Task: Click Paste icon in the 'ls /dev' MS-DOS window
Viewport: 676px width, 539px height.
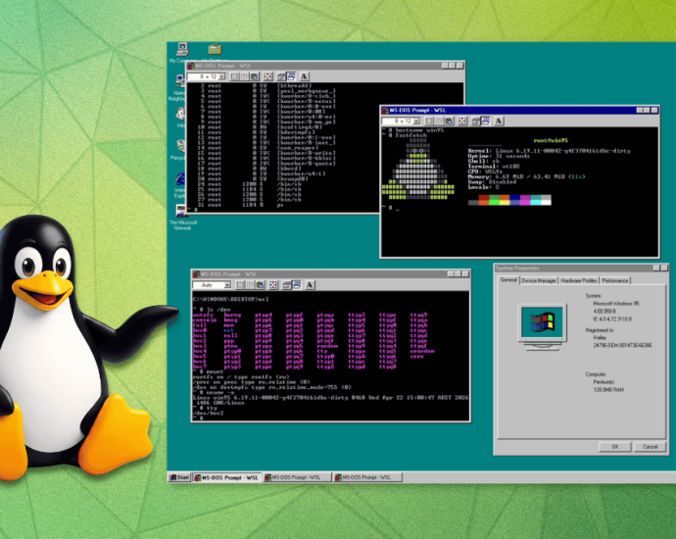Action: coord(260,285)
